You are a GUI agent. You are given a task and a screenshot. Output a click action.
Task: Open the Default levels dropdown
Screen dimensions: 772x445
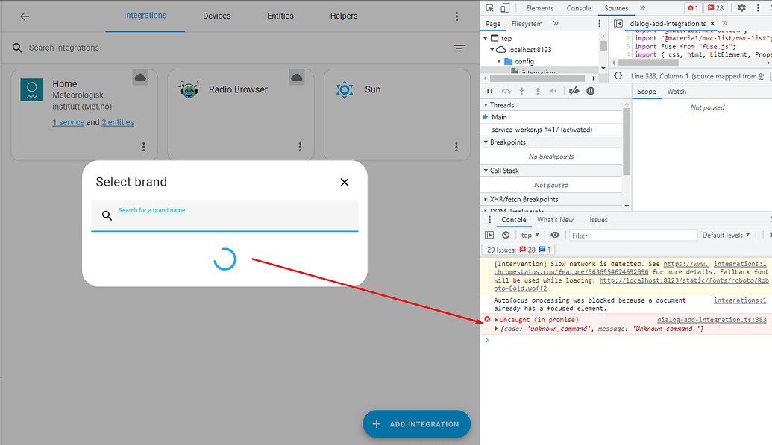coord(725,234)
